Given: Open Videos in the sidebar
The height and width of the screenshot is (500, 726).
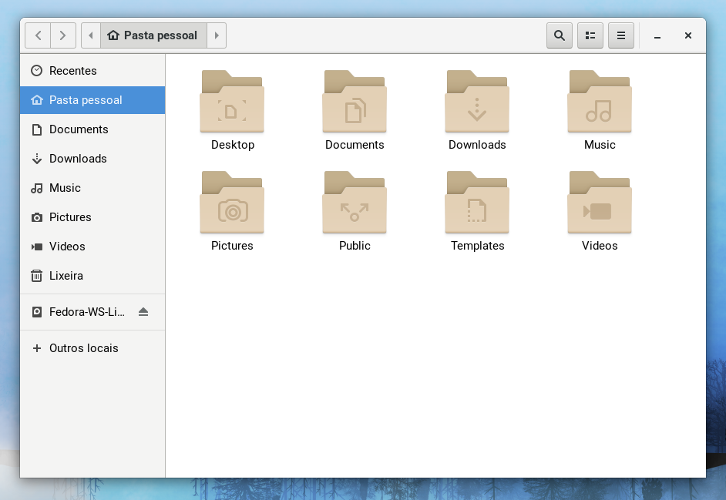Looking at the screenshot, I should coord(92,247).
